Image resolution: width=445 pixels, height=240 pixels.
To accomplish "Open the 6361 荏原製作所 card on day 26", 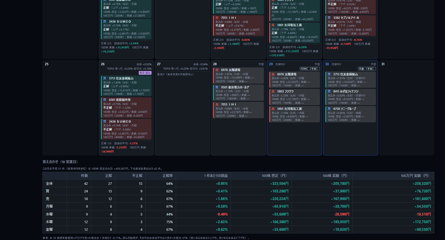I will [126, 107].
